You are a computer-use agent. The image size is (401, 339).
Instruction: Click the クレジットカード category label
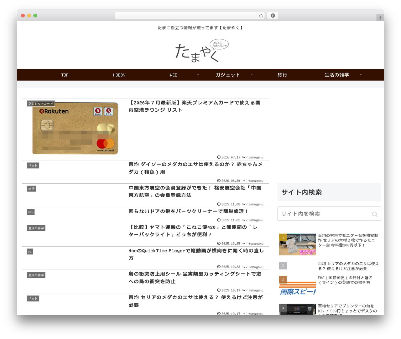[x=41, y=104]
